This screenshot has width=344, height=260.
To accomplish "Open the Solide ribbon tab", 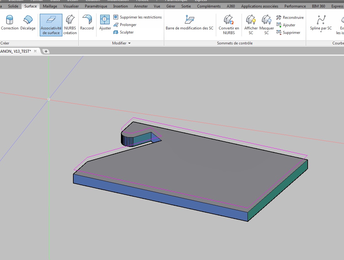I will (x=13, y=6).
